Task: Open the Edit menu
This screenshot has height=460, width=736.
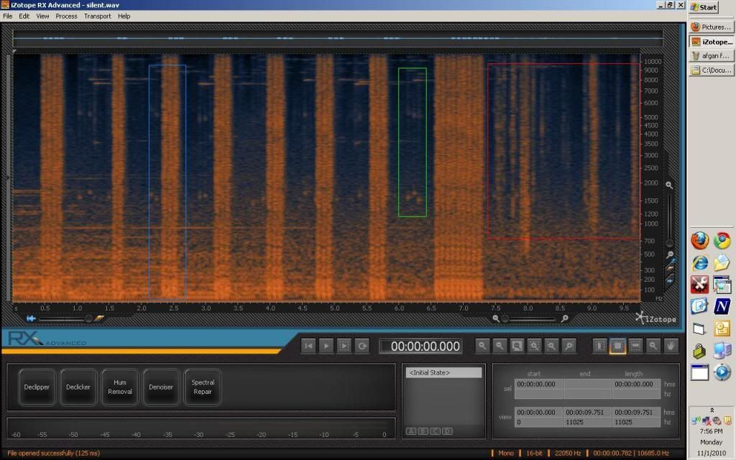Action: tap(24, 16)
